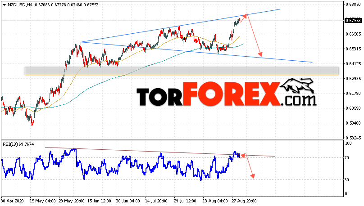Click the current price tag 0.67553

tap(353, 20)
